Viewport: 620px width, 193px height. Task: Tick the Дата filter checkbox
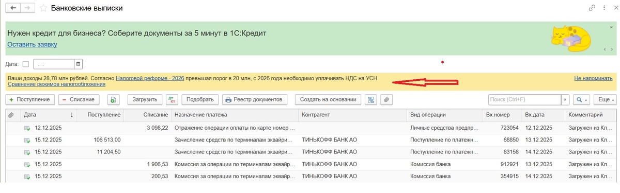point(26,64)
